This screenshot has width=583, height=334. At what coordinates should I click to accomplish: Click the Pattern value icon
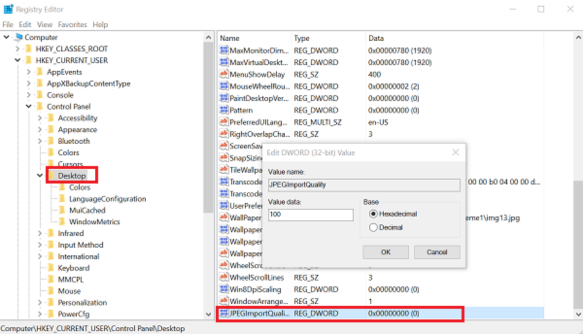[x=224, y=110]
